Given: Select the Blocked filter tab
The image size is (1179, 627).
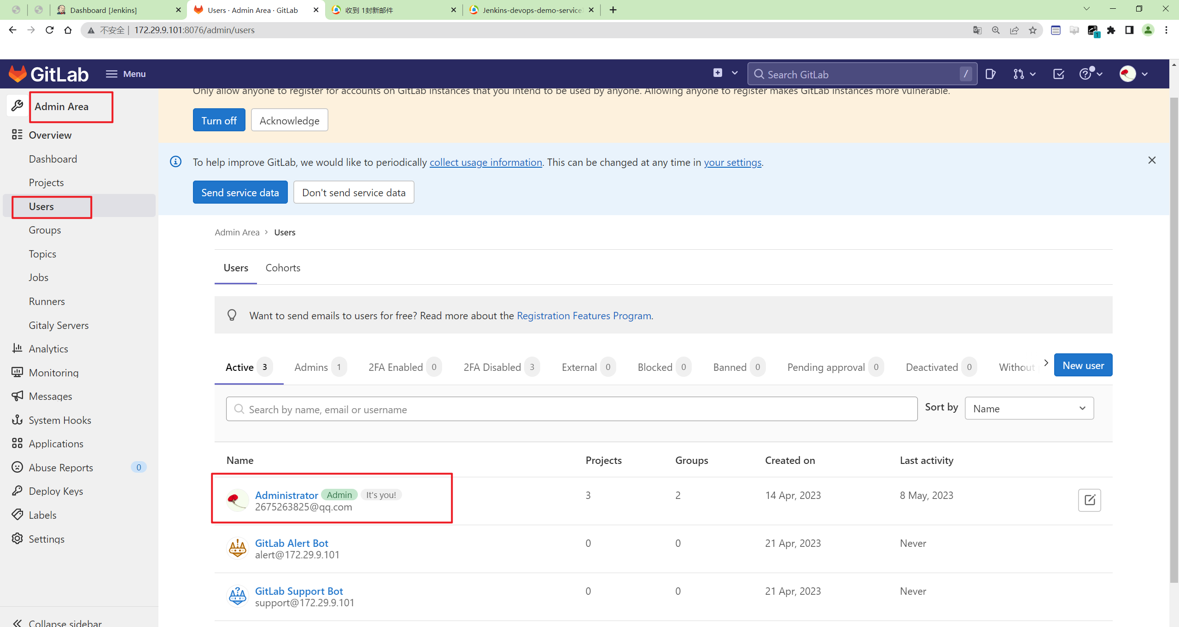Looking at the screenshot, I should coord(665,367).
